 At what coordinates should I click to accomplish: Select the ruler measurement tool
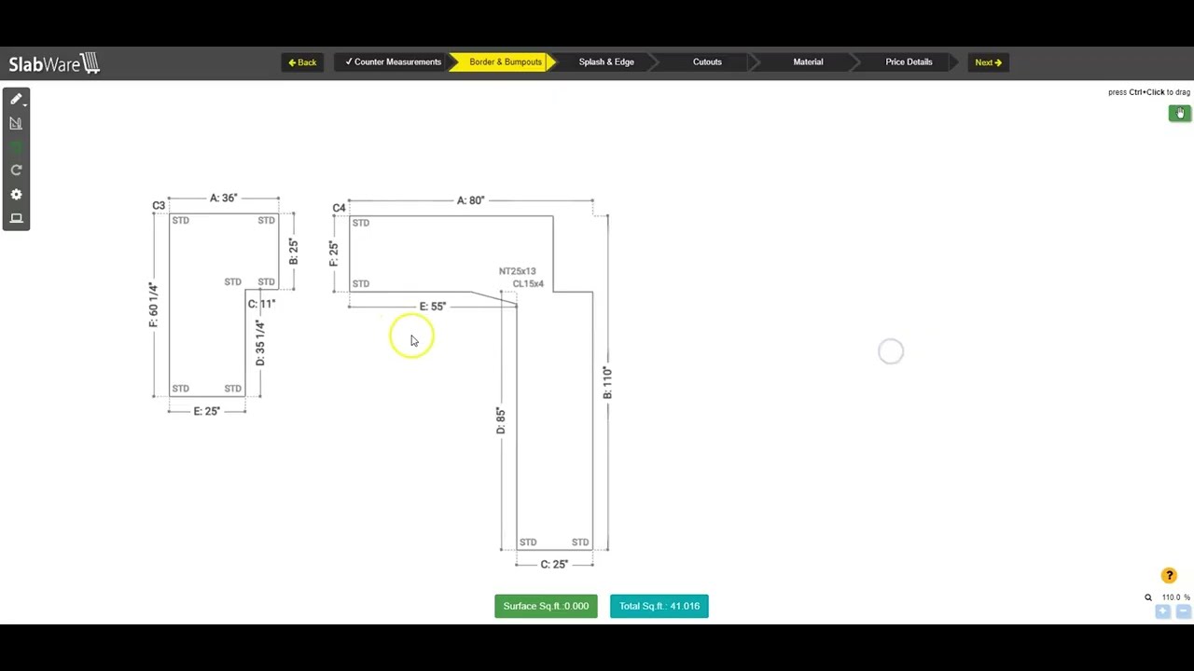pos(16,123)
